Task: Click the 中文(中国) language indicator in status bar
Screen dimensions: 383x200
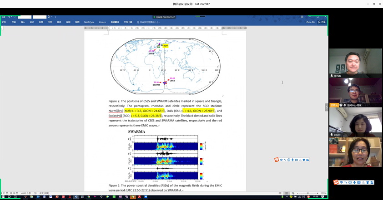Action: click(x=44, y=193)
